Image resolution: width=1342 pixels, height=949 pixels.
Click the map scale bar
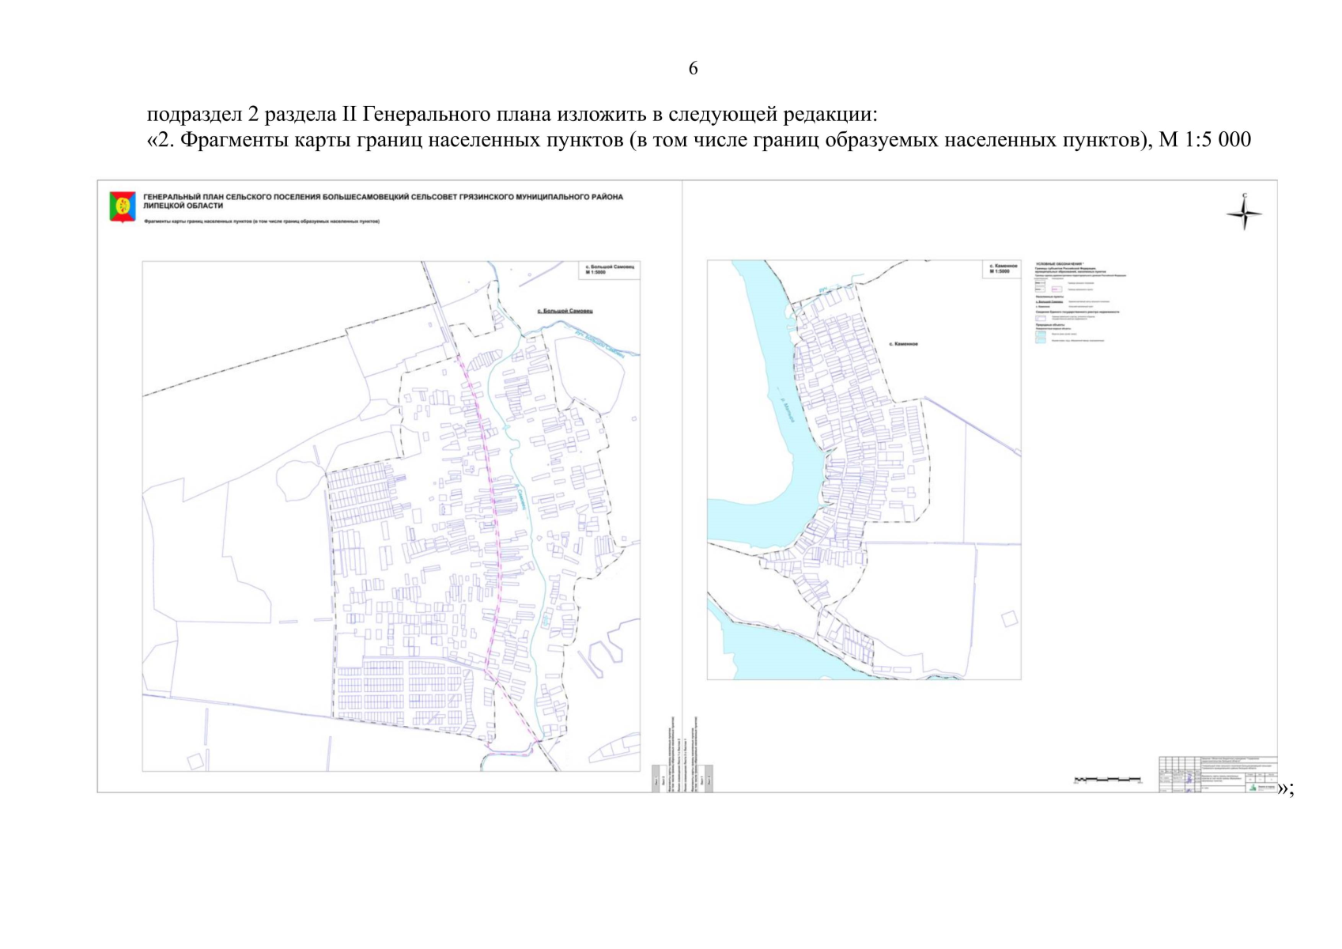(1106, 781)
